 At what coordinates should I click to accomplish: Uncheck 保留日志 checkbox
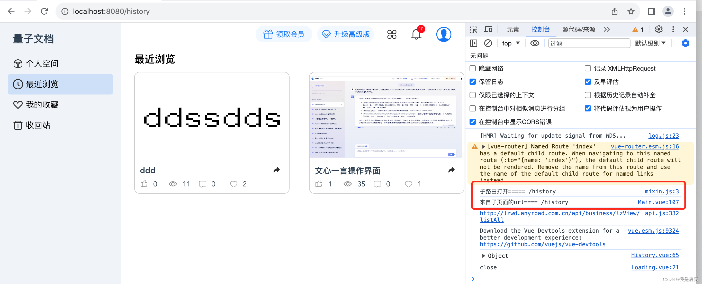click(x=473, y=82)
